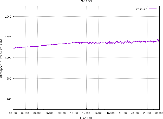163x119 pixels.
Task: Click the 04:00 x-axis label
Action: tap(37, 113)
